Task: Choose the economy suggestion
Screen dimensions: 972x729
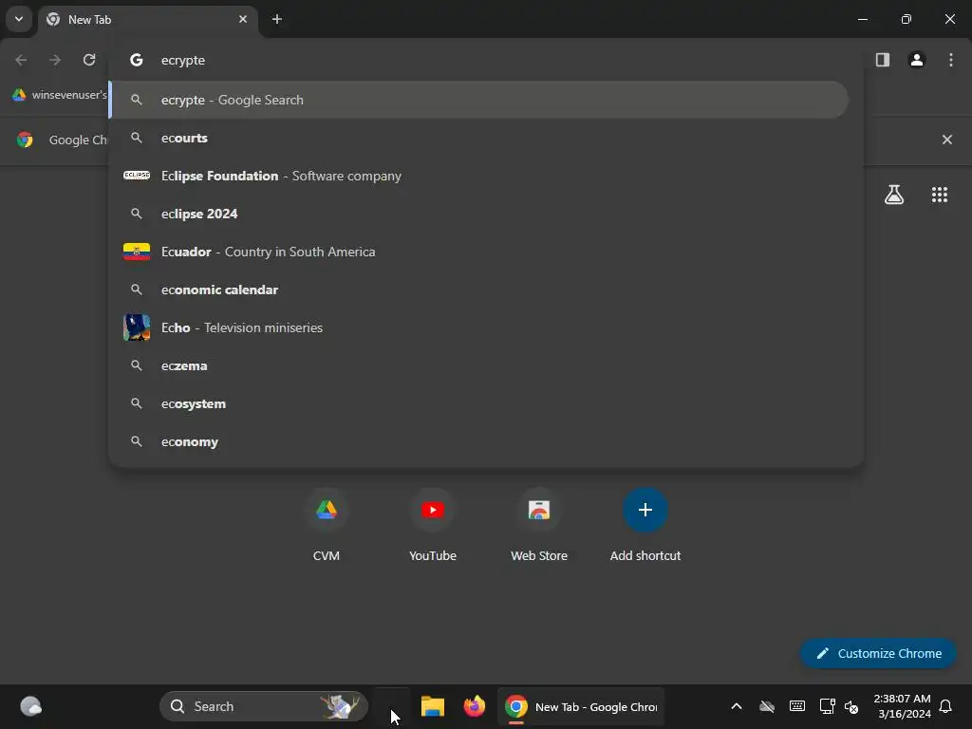Action: (486, 442)
